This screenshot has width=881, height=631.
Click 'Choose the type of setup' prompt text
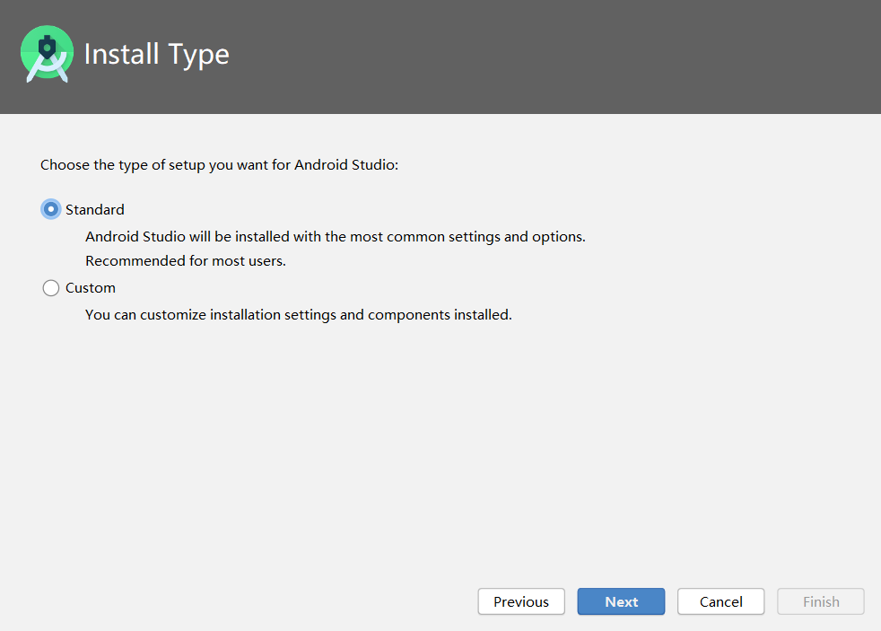(x=219, y=165)
